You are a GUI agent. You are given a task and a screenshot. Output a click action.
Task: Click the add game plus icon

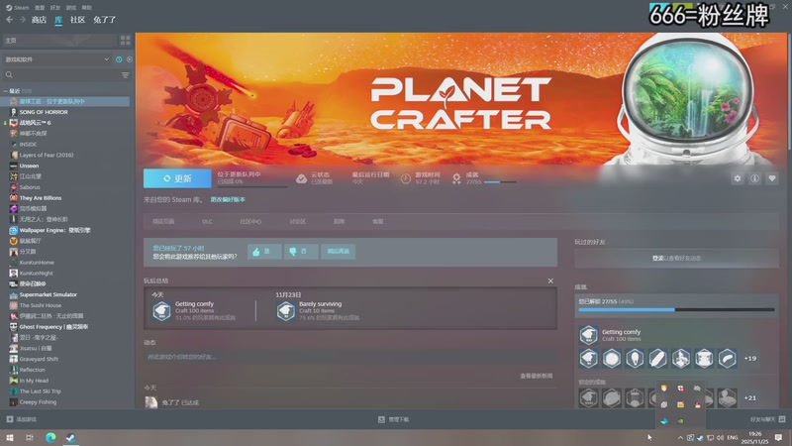click(10, 419)
